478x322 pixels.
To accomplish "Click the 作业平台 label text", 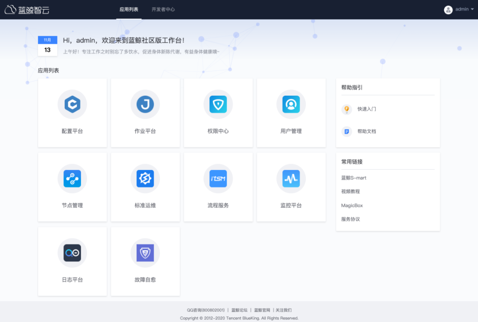I will (x=145, y=131).
